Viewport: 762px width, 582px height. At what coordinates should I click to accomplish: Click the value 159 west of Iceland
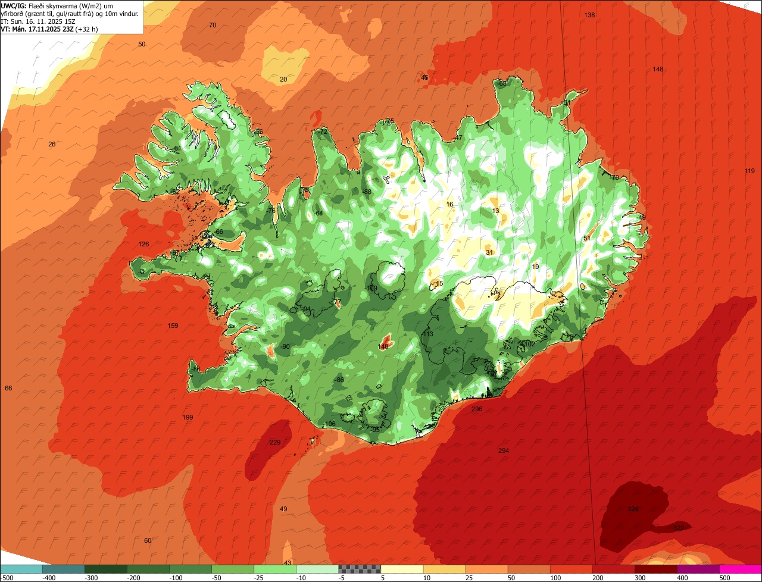click(x=173, y=326)
